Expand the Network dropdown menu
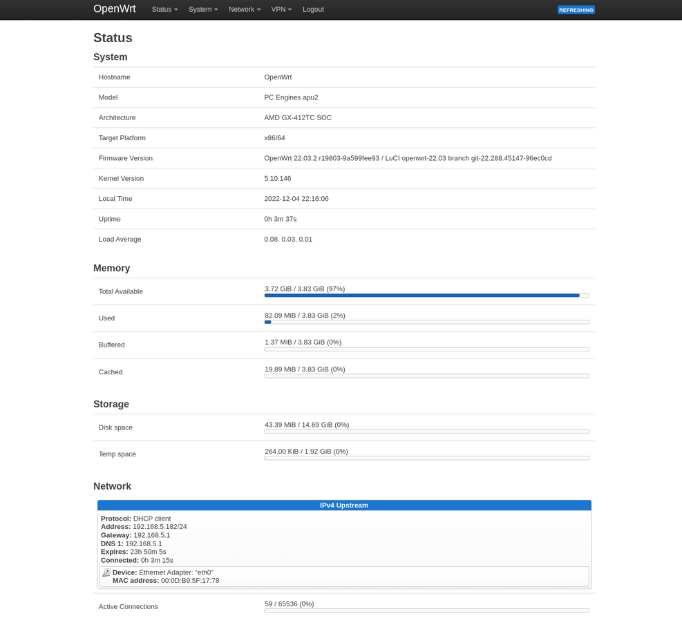 (243, 9)
